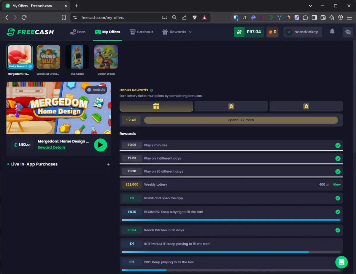Click the Android platform badge

[96, 90]
